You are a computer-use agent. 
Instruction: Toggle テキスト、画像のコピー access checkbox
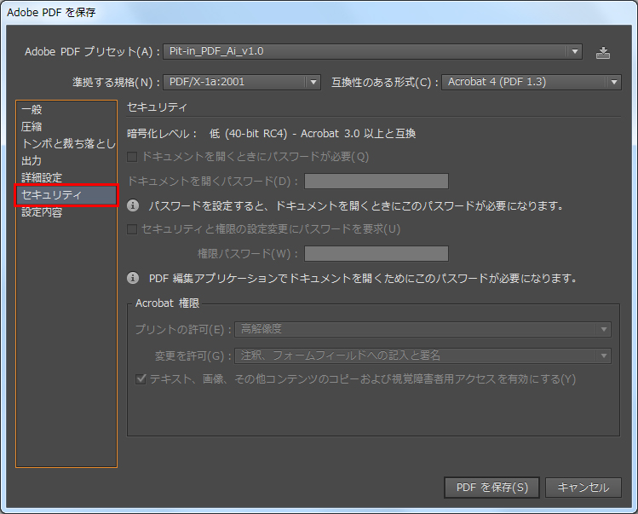coord(141,378)
